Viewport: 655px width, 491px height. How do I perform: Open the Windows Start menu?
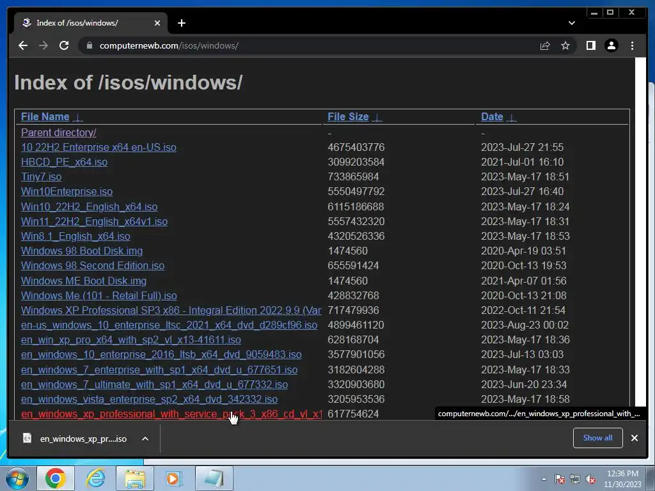coord(17,478)
